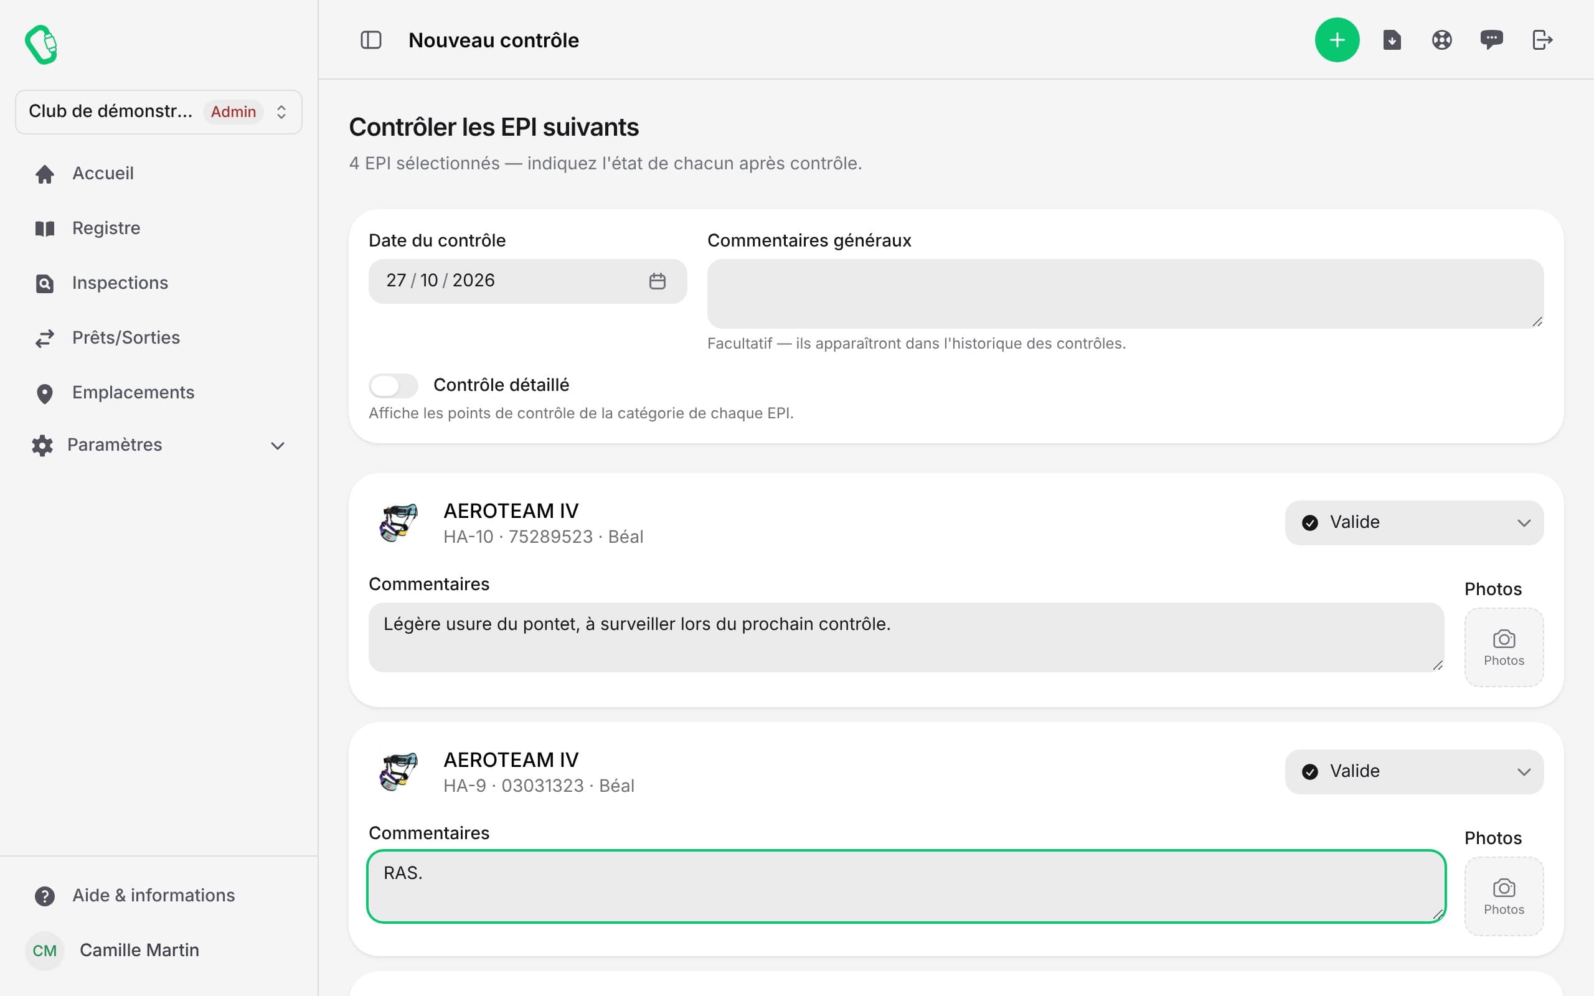Click the Camille Martin user name
1594x996 pixels.
[139, 951]
